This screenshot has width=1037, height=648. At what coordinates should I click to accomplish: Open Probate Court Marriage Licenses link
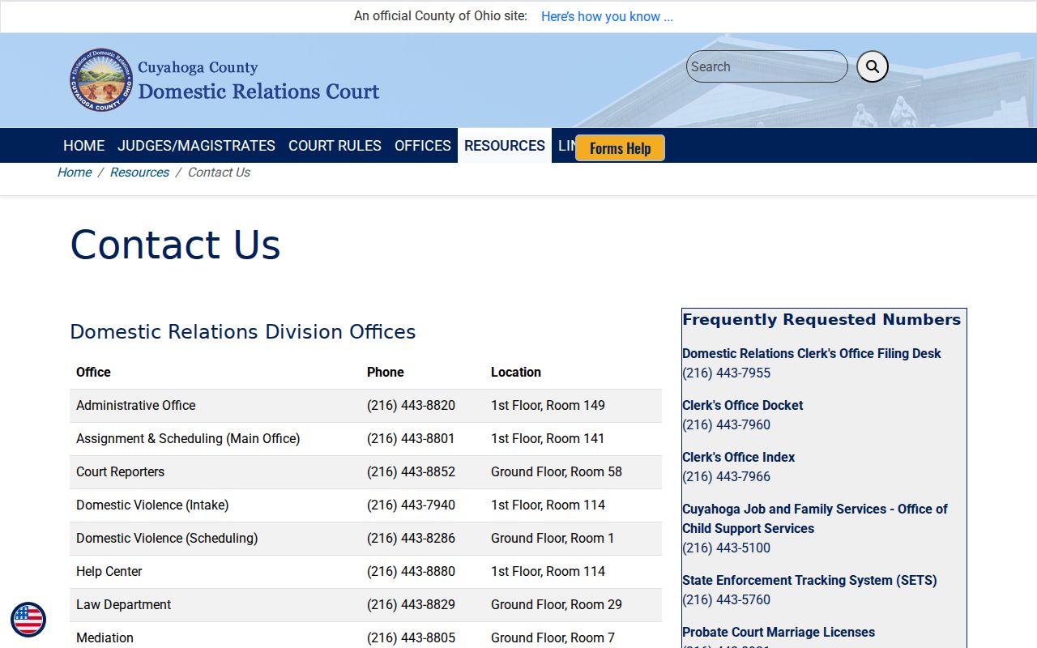[779, 632]
